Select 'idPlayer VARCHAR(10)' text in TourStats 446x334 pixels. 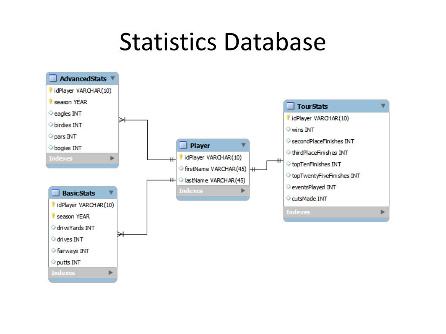[x=320, y=118]
